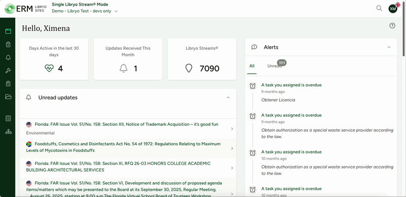The image size is (406, 197).
Task: Open the folder drive icon in the sidebar
Action: [x=8, y=96]
